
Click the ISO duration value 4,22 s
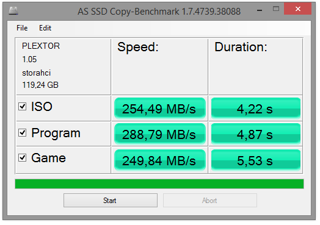tap(255, 109)
